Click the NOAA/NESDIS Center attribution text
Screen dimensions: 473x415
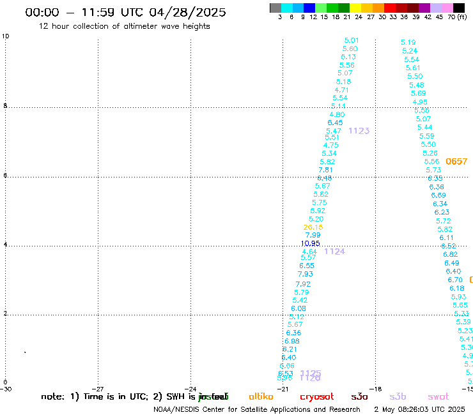257,409
